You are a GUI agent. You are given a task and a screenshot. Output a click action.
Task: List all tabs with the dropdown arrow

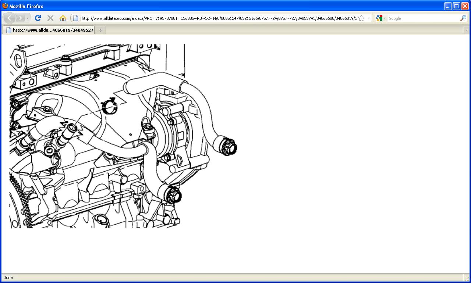(467, 30)
